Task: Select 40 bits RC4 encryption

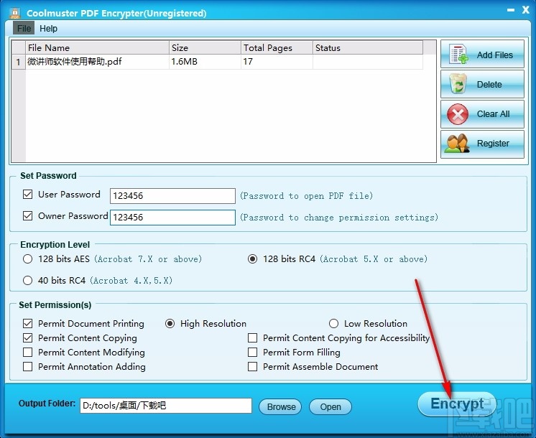Action: click(x=28, y=281)
